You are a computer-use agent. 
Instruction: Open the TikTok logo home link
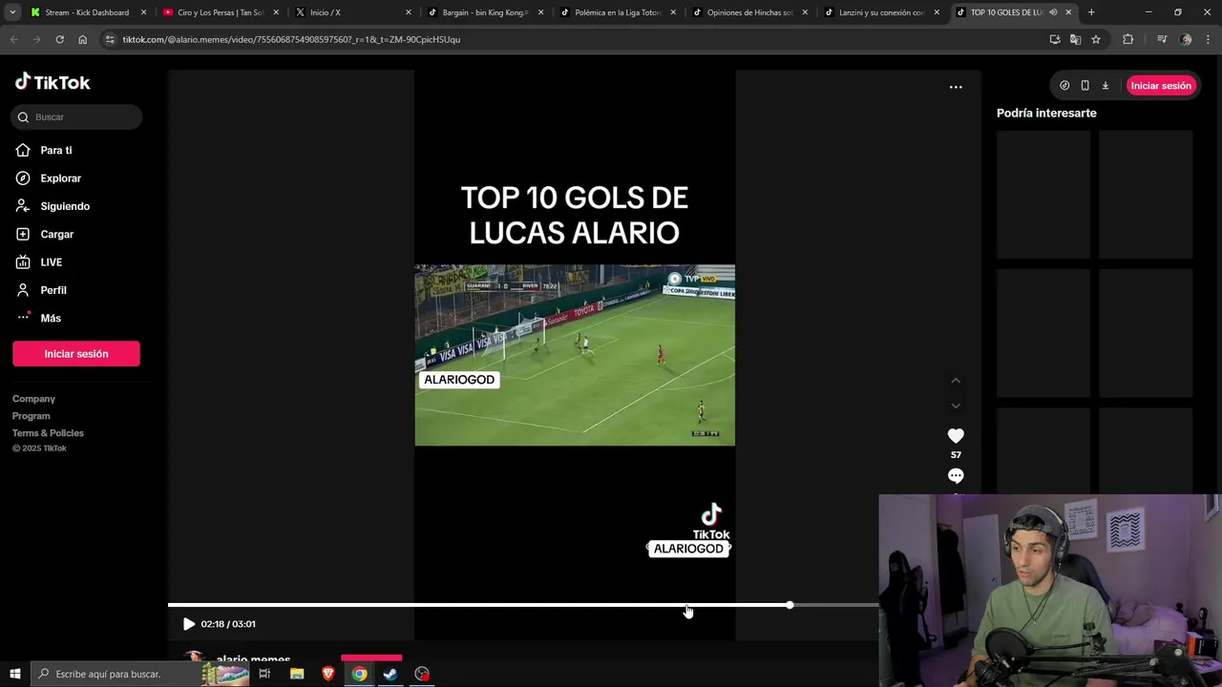(x=53, y=82)
